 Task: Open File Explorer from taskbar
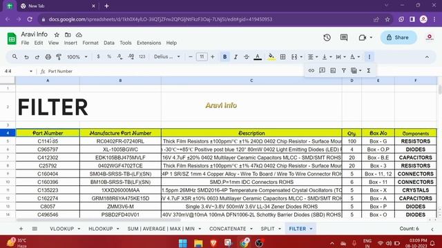tap(198, 243)
